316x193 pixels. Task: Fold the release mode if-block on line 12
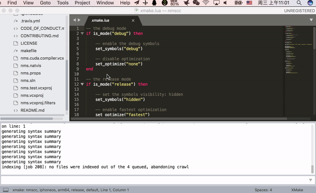click(82, 84)
